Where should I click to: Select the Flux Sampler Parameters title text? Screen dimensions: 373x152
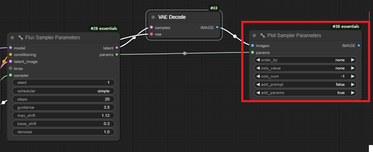point(53,38)
